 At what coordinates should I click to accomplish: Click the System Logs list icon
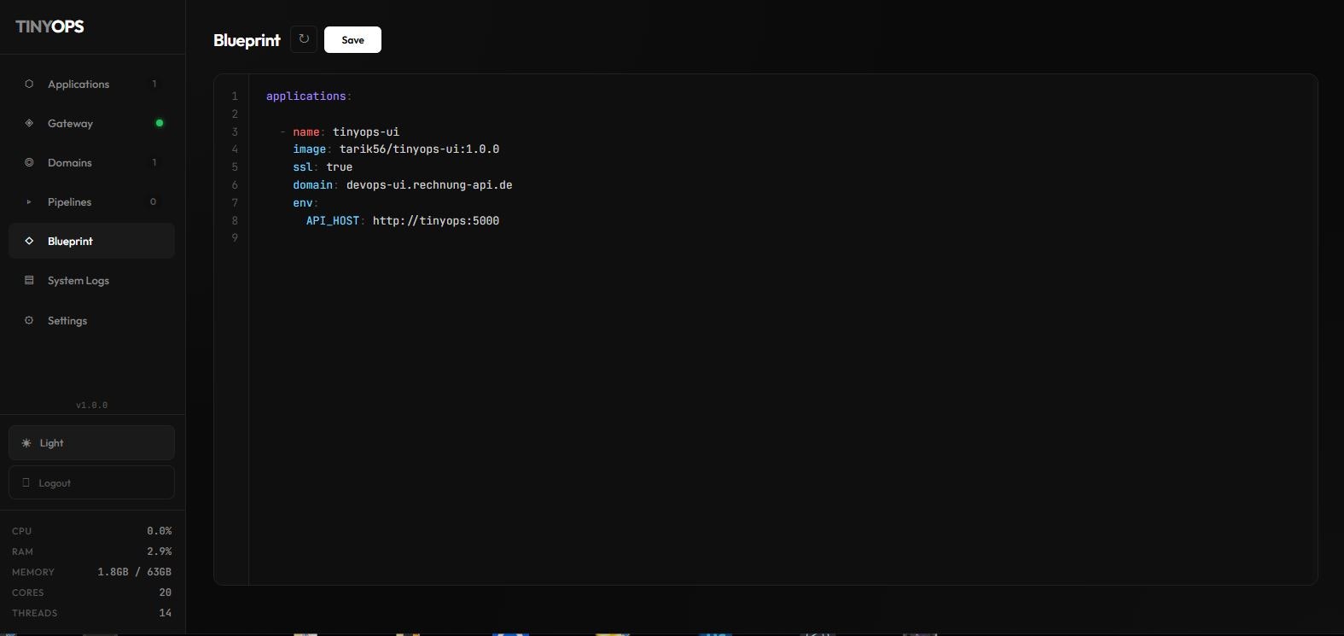coord(29,280)
